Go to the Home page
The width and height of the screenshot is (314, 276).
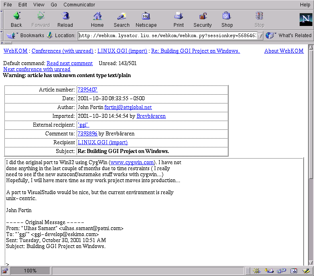(97, 20)
